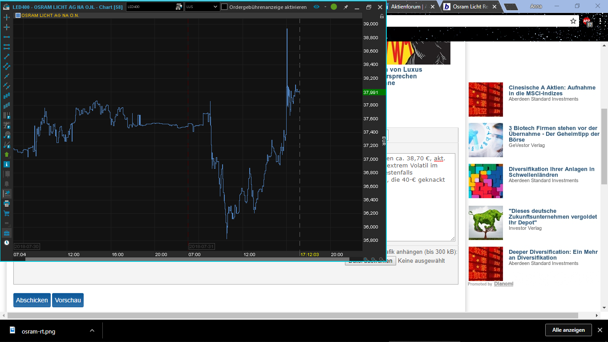
Task: Expand the small arrow next to the eye icon
Action: (325, 7)
